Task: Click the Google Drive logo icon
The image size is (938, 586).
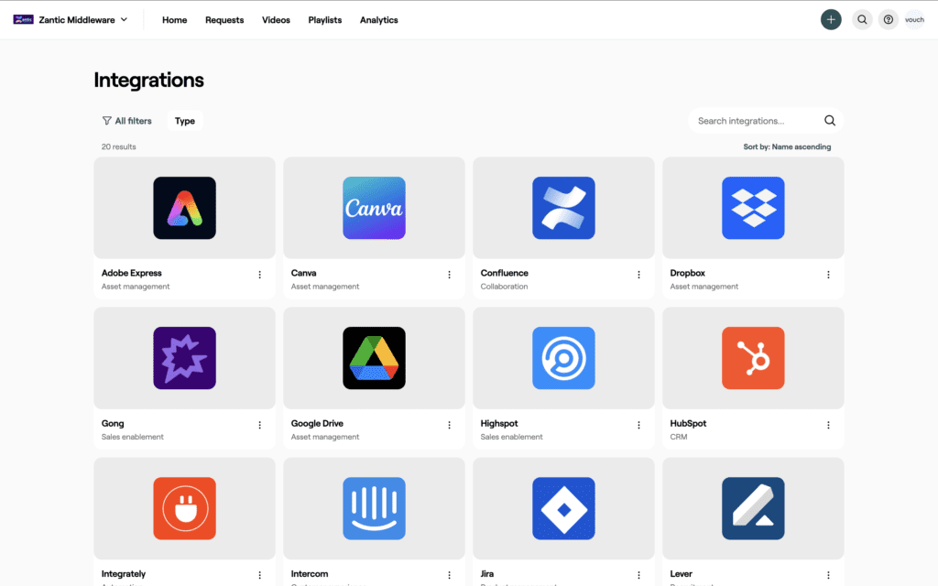Action: click(374, 358)
